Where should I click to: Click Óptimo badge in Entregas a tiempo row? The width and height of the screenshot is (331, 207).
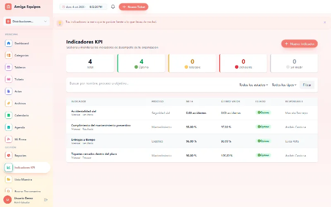point(263,141)
